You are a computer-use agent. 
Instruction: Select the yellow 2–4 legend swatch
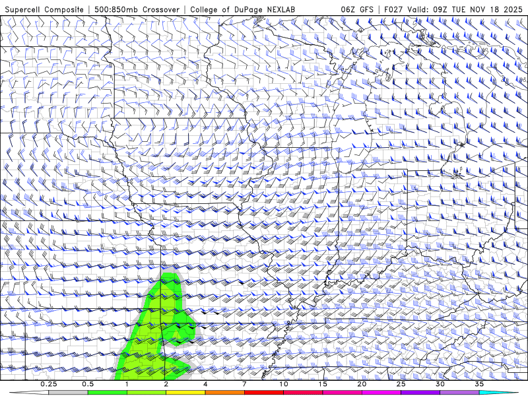[x=185, y=393]
